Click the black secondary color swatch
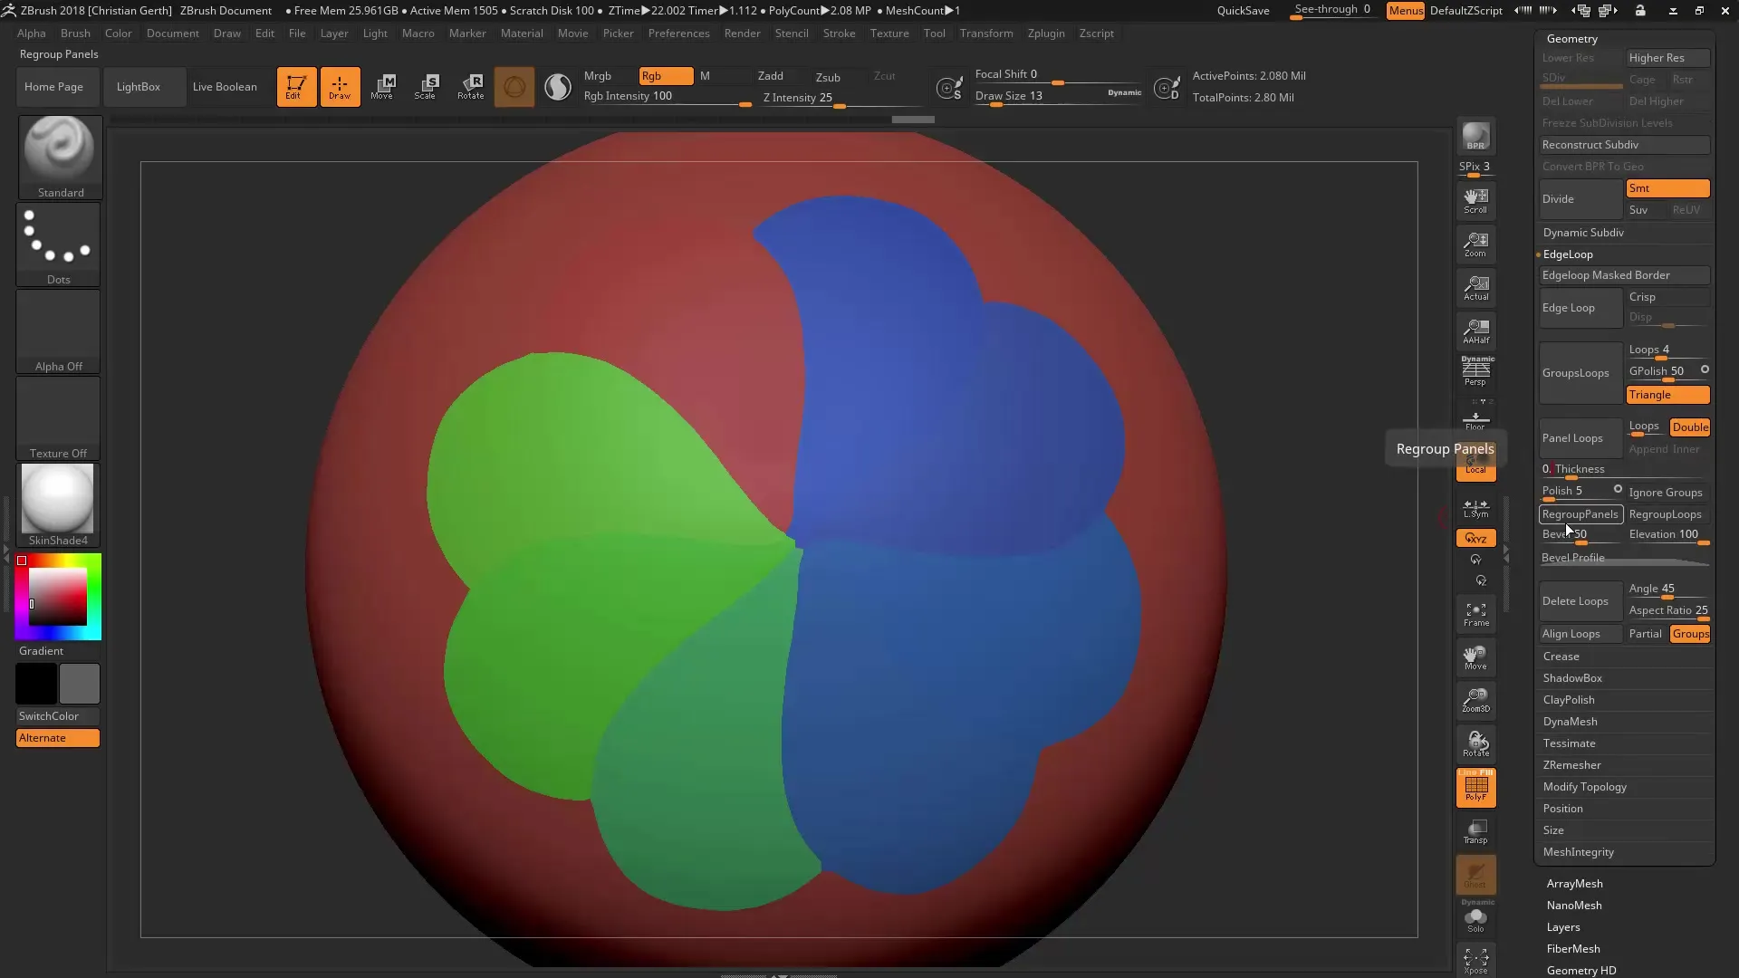 [36, 684]
